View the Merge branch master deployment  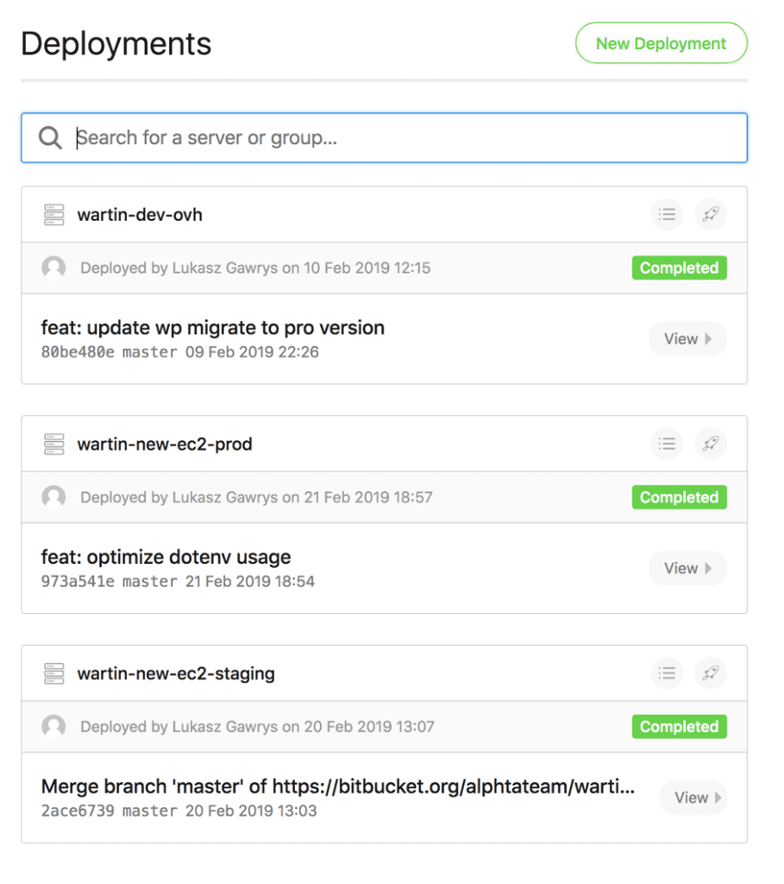693,798
